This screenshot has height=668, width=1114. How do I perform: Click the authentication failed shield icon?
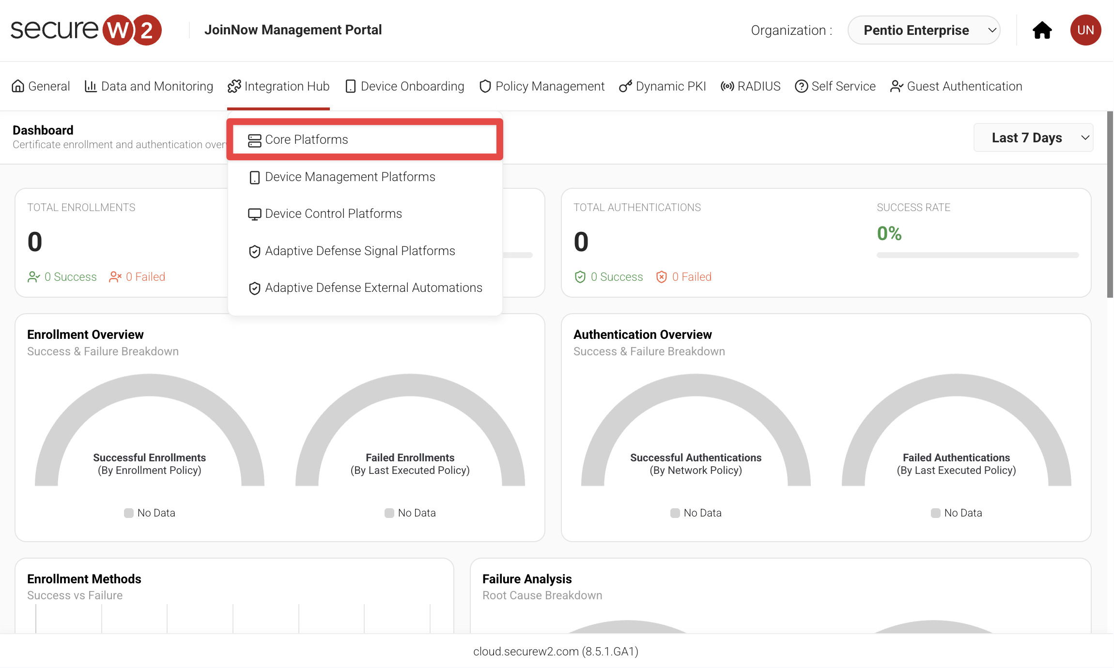662,277
